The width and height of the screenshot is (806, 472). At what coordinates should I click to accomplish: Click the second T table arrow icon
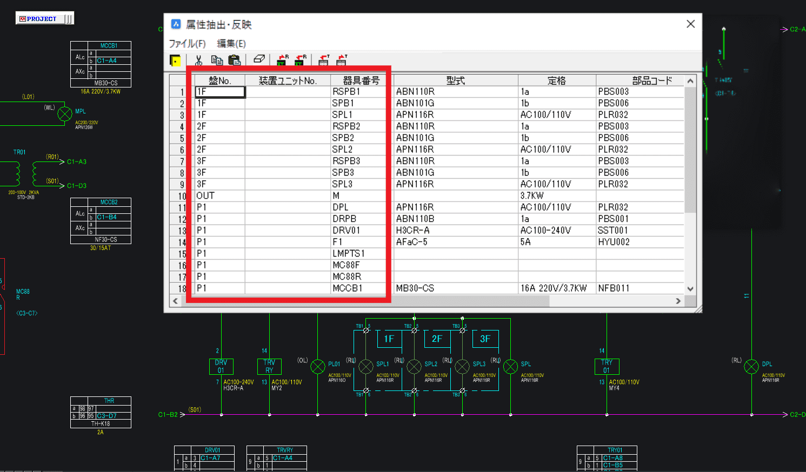point(342,60)
